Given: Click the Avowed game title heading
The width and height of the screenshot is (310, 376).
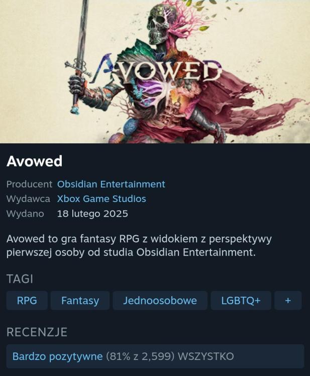Looking at the screenshot, I should click(35, 161).
